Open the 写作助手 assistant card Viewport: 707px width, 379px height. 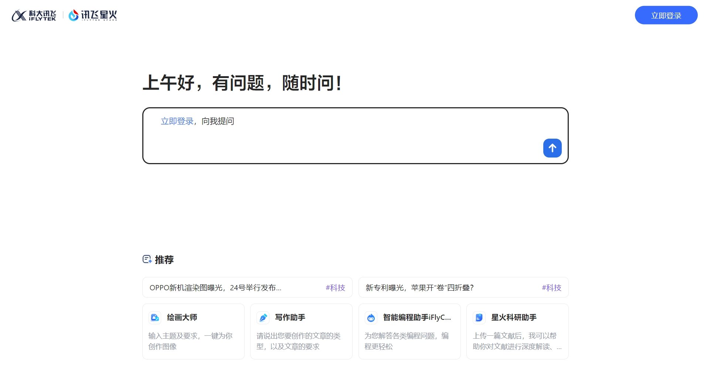(301, 331)
